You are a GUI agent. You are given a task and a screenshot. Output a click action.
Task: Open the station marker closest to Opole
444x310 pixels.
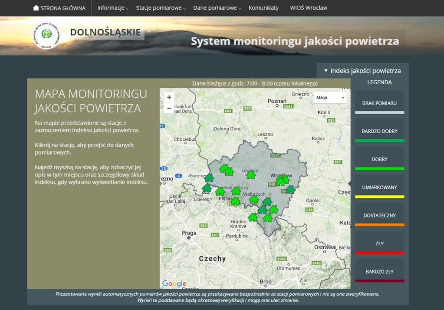click(290, 190)
